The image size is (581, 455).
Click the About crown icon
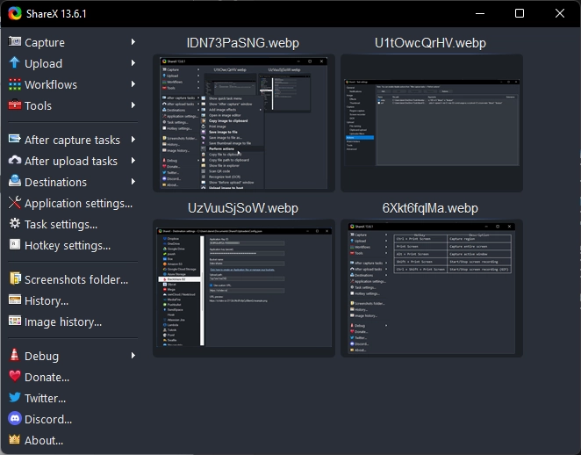point(14,439)
